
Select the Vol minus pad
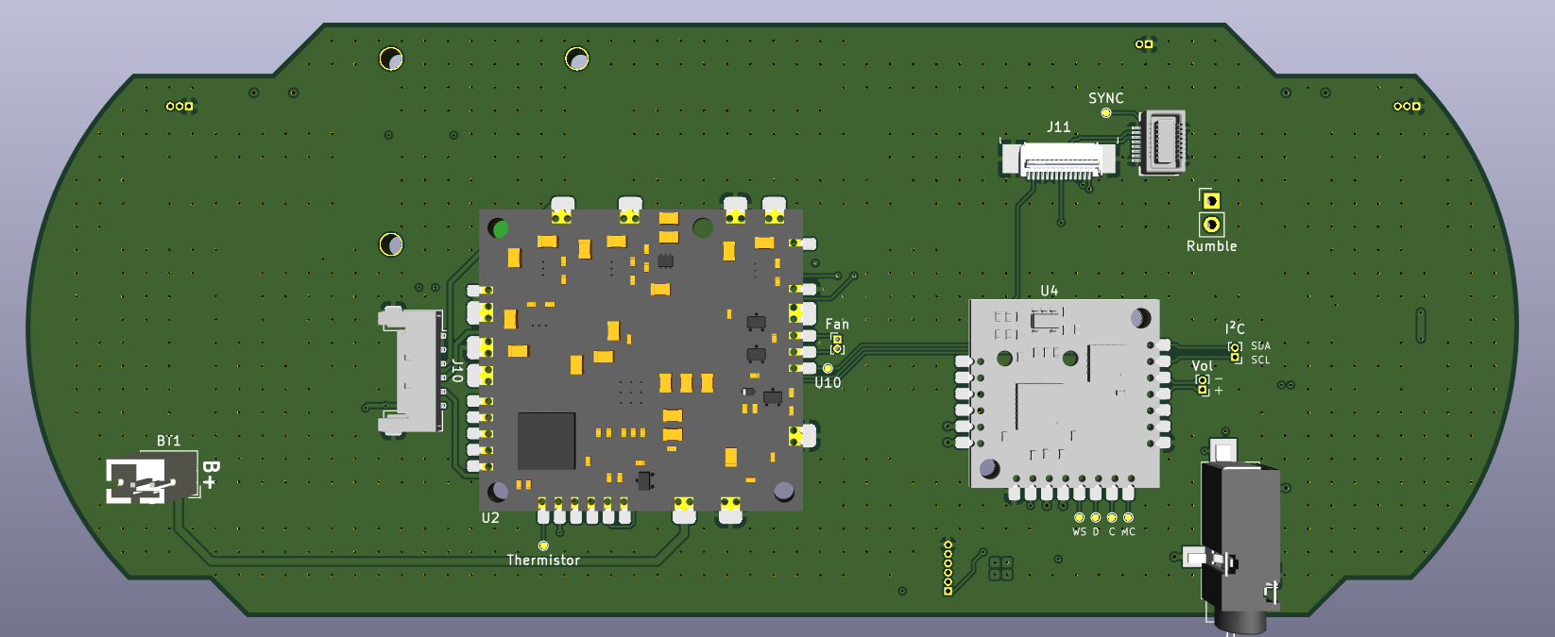(1202, 379)
